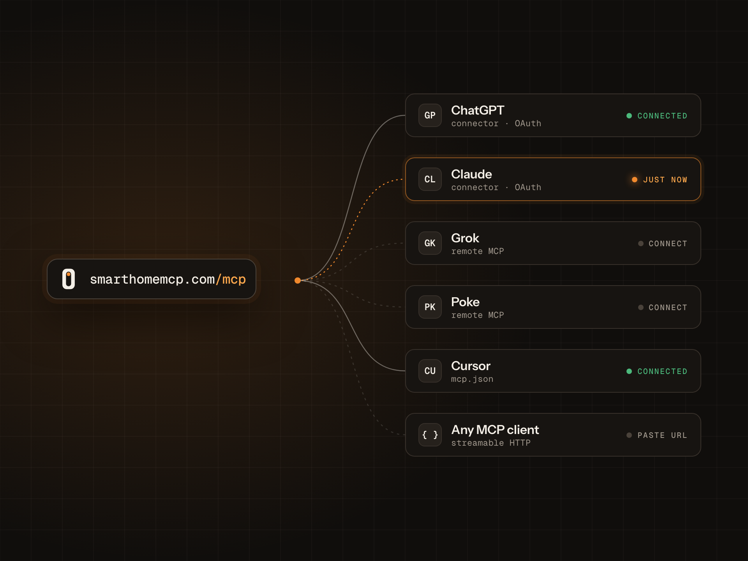Select the ChatGPT title text
This screenshot has width=748, height=561.
click(x=478, y=110)
